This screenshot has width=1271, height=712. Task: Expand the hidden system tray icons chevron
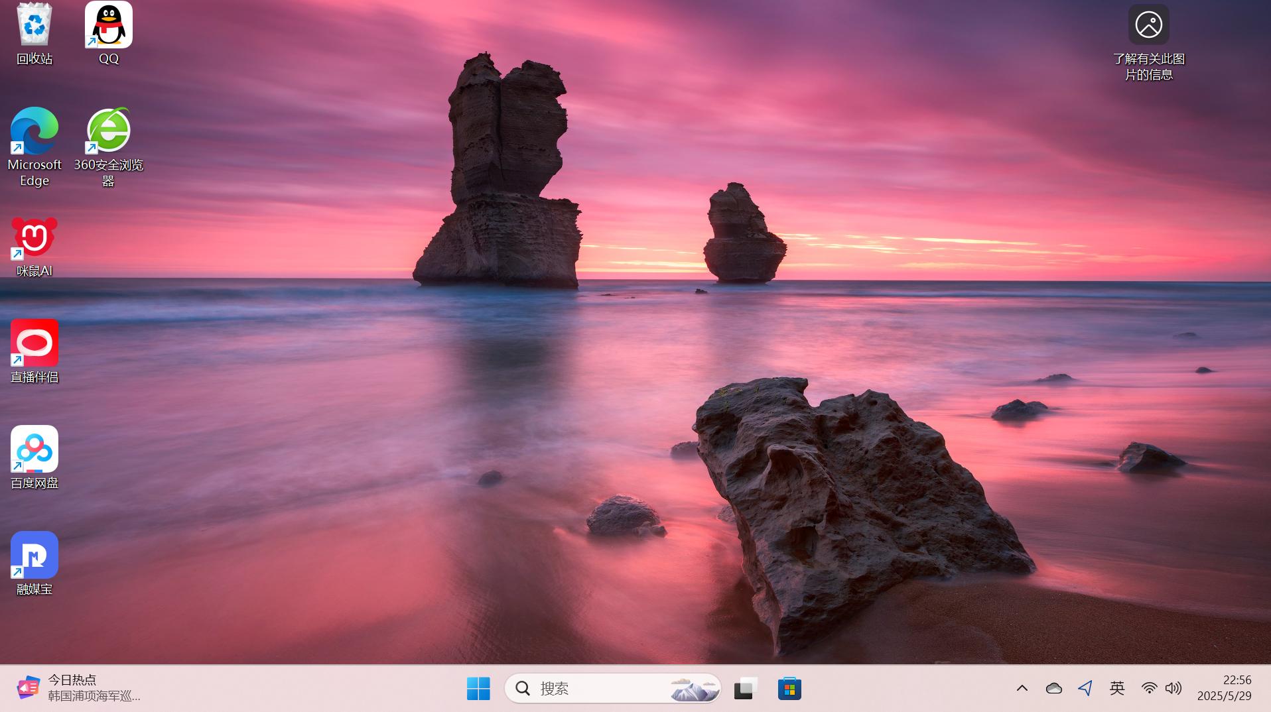pyautogui.click(x=1022, y=688)
